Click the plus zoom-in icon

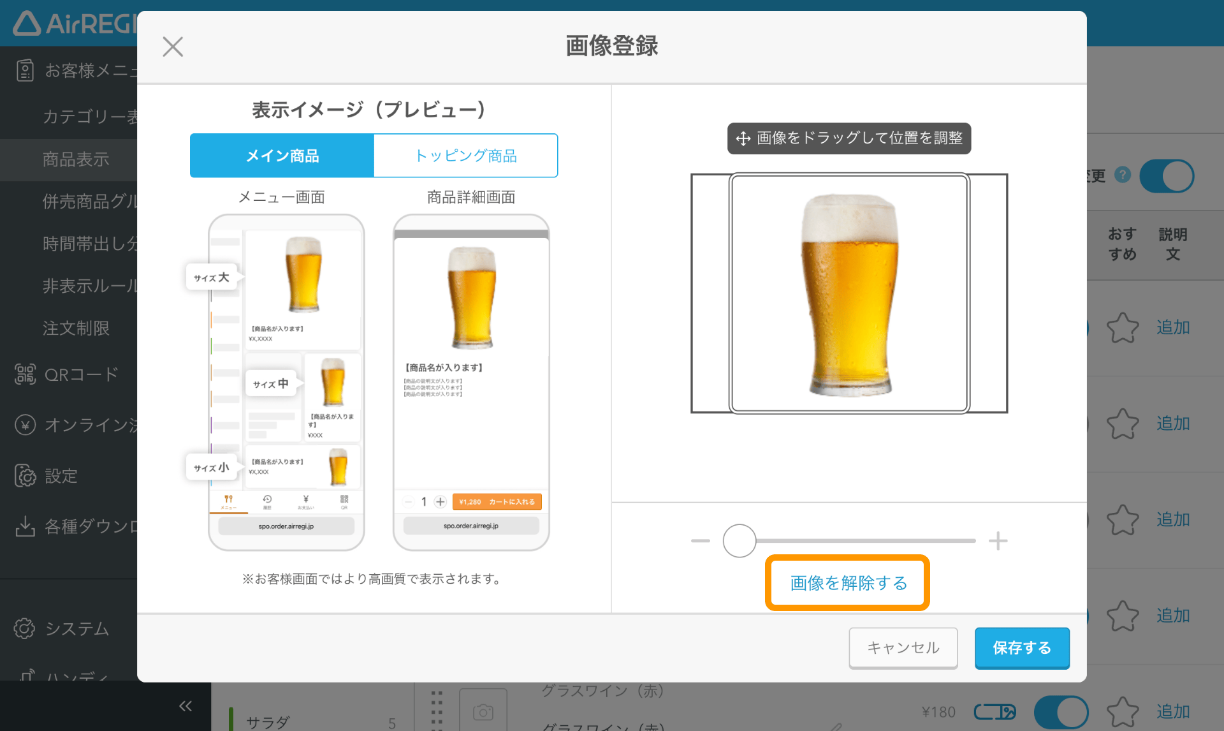tap(998, 541)
